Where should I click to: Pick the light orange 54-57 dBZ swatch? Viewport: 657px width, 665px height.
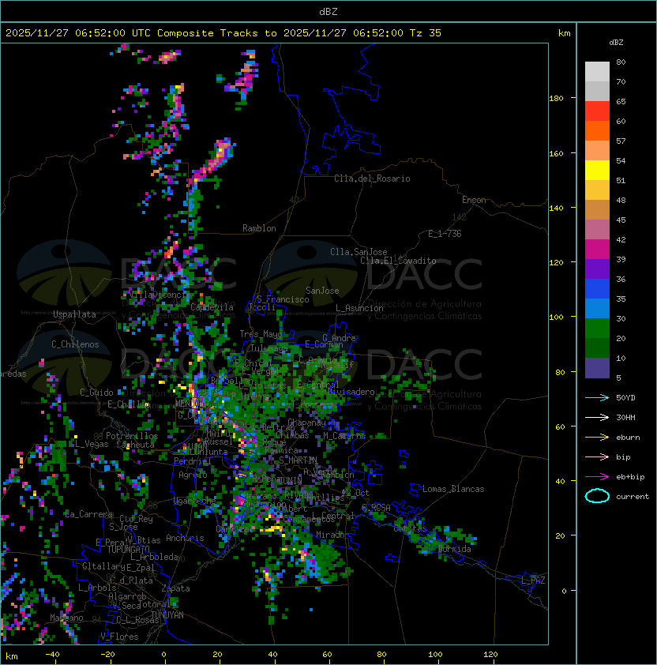click(x=597, y=151)
